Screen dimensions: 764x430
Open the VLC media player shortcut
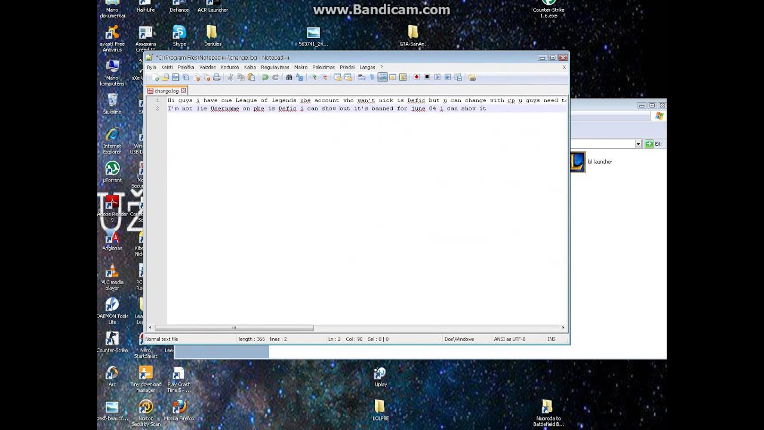coord(112,277)
